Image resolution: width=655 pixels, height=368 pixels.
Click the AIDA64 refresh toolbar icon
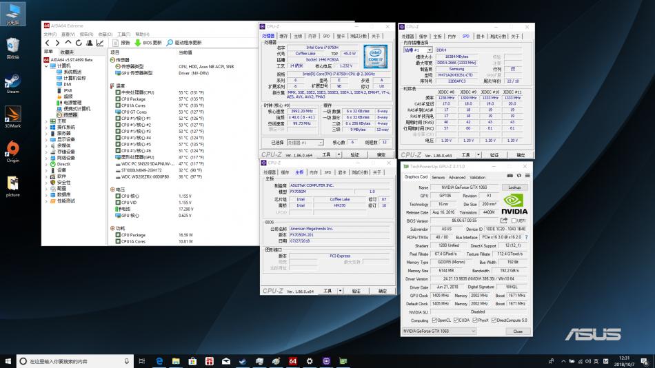click(79, 43)
